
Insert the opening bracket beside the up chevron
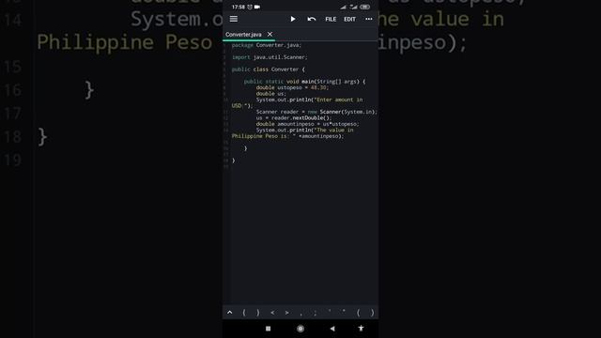point(244,313)
